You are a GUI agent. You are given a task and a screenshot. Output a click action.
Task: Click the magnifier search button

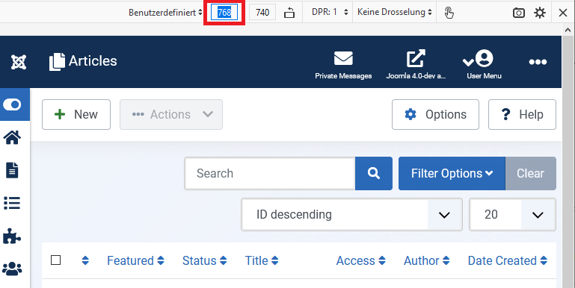[374, 173]
